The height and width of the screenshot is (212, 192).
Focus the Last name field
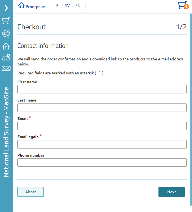coord(102,108)
